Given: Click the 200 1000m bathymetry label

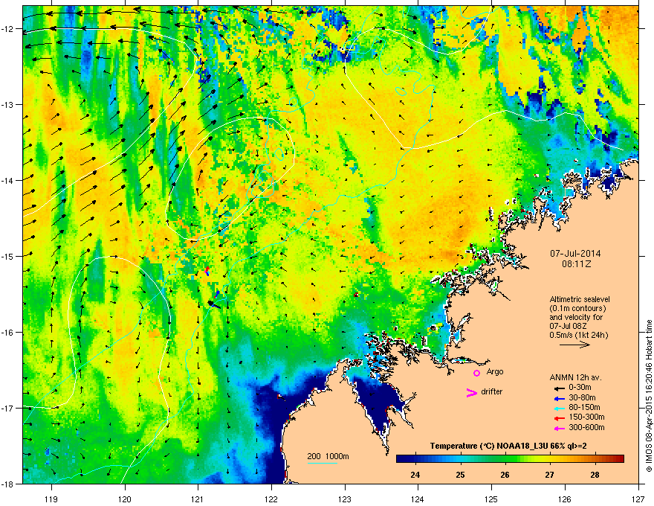Looking at the screenshot, I should click(x=328, y=456).
